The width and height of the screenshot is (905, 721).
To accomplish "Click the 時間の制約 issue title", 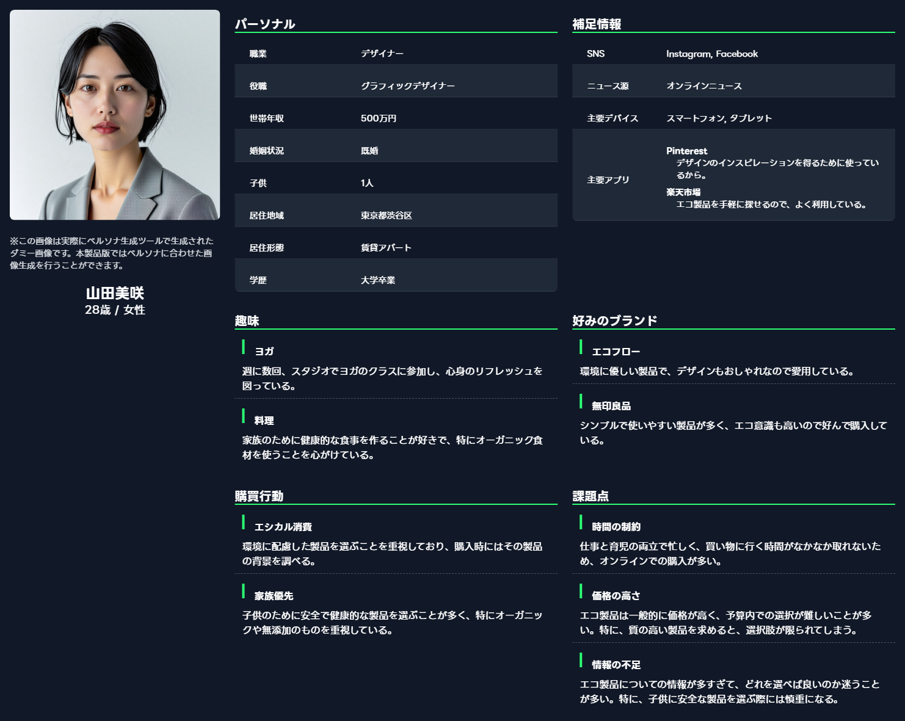I will (x=616, y=527).
